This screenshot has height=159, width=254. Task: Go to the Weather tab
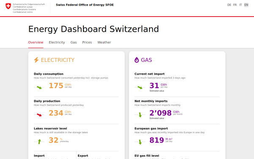click(x=104, y=42)
